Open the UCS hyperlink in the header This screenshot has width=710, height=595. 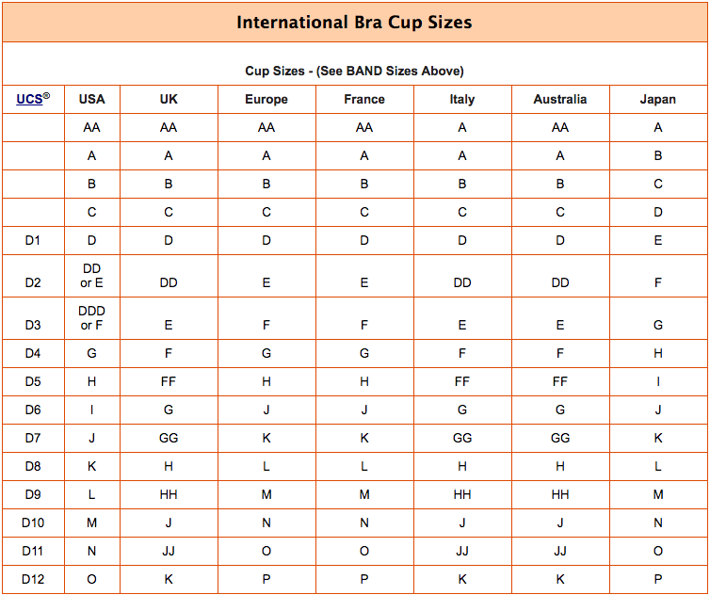pyautogui.click(x=29, y=99)
